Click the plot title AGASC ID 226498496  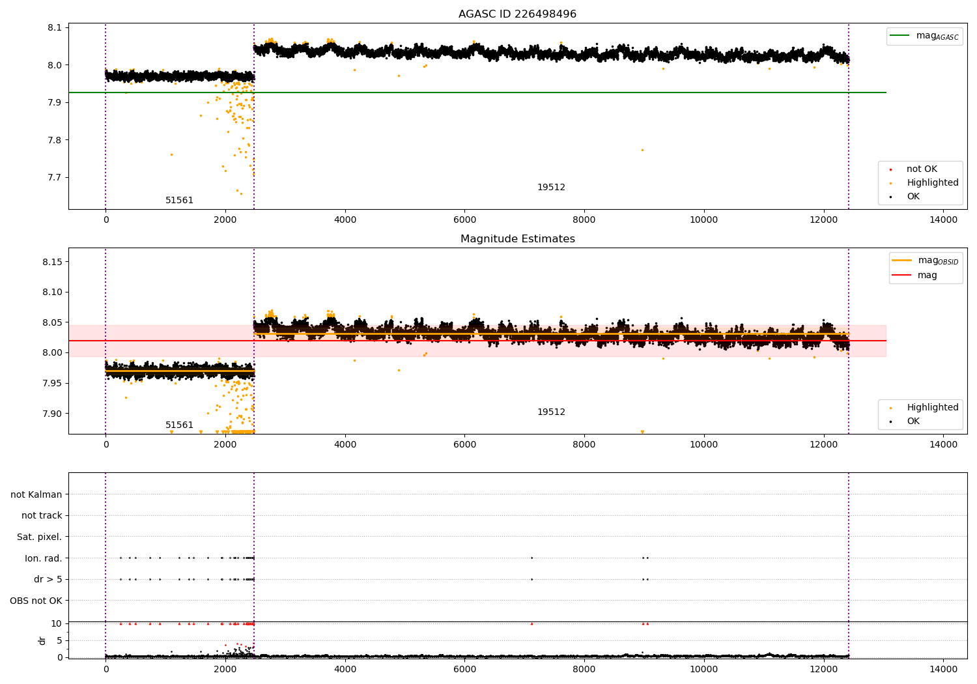coord(517,14)
